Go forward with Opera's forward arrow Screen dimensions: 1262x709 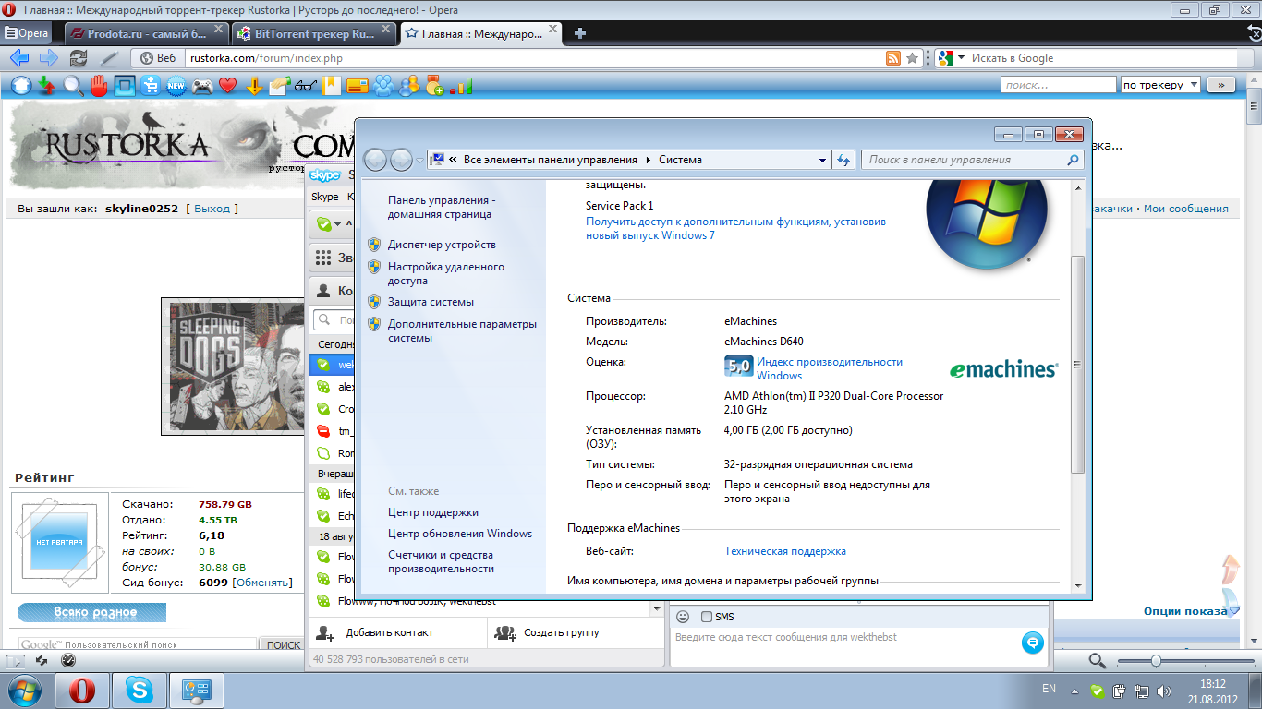[48, 58]
